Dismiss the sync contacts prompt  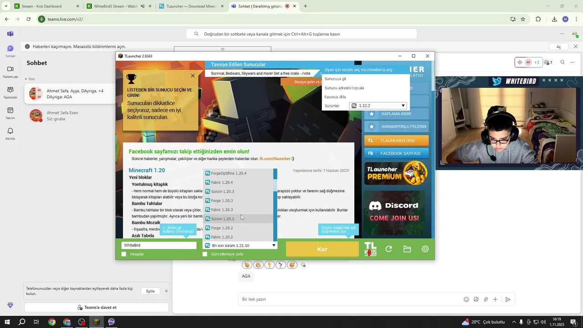[166, 291]
